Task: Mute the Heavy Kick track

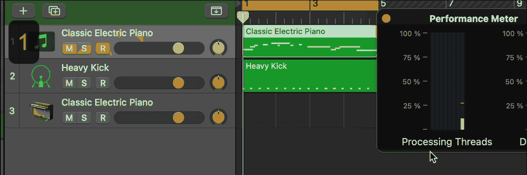Action: 69,83
